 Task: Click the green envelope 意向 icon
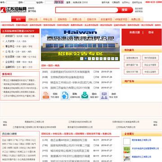(85, 95)
